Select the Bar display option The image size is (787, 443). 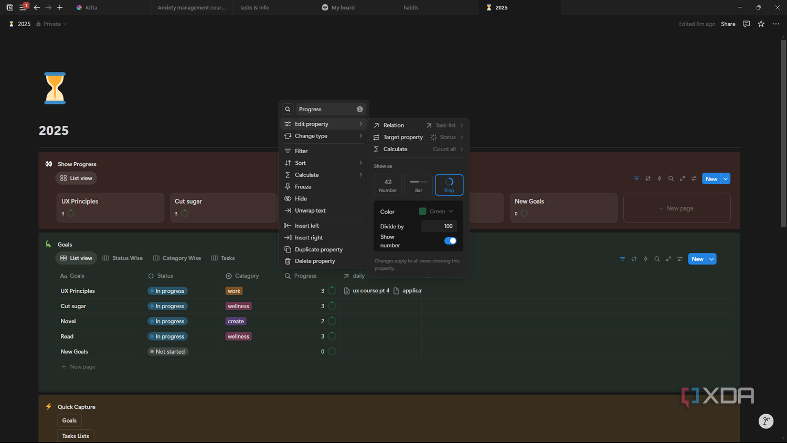419,185
